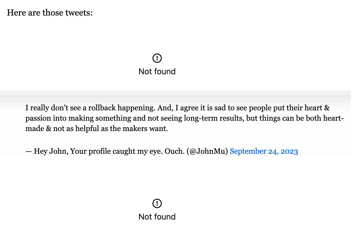
Task: Click the upper "Not found" text label
Action: [x=157, y=72]
